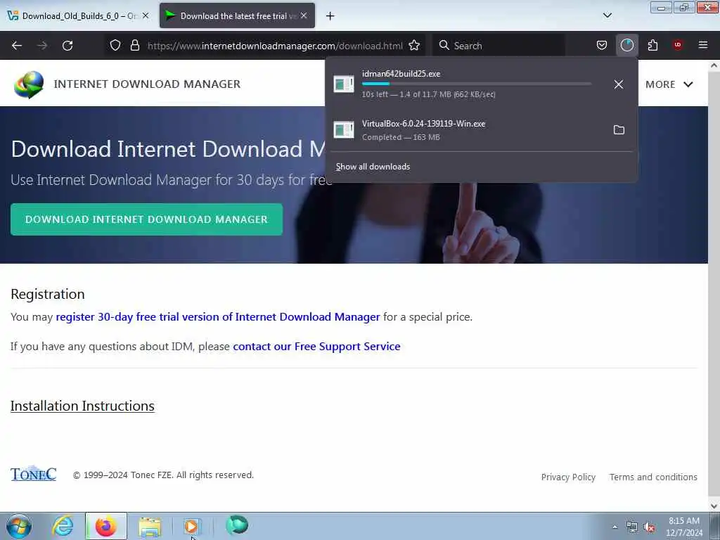Open the Windows Start orb
Viewport: 720px width, 540px height.
point(19,526)
